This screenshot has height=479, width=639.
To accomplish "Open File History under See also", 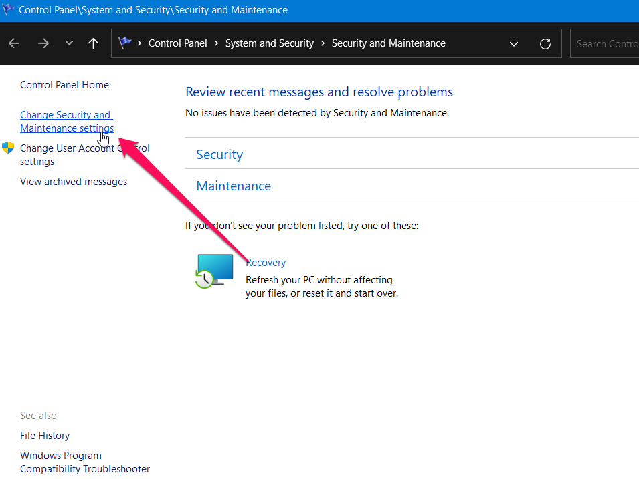I will 45,436.
